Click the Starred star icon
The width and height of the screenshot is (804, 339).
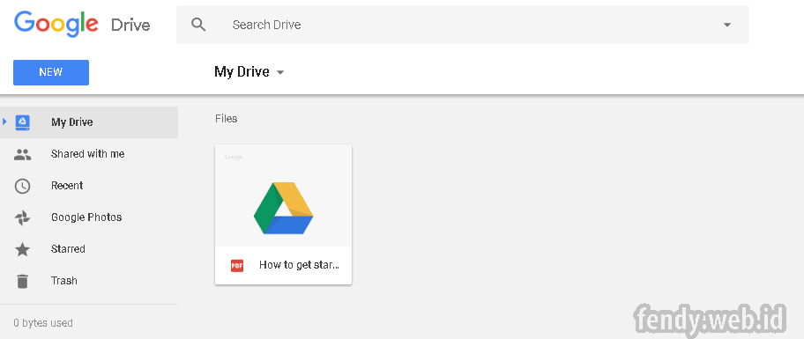pyautogui.click(x=23, y=249)
